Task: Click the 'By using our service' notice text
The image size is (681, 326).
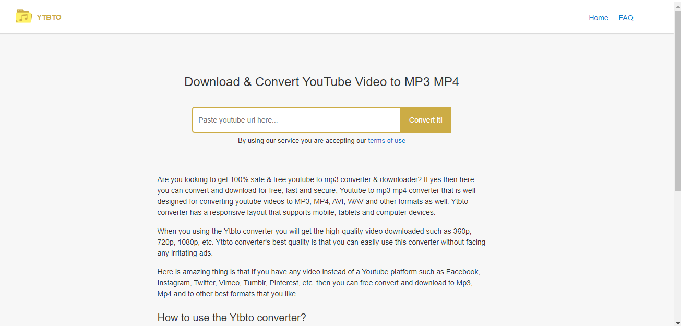Action: click(302, 141)
